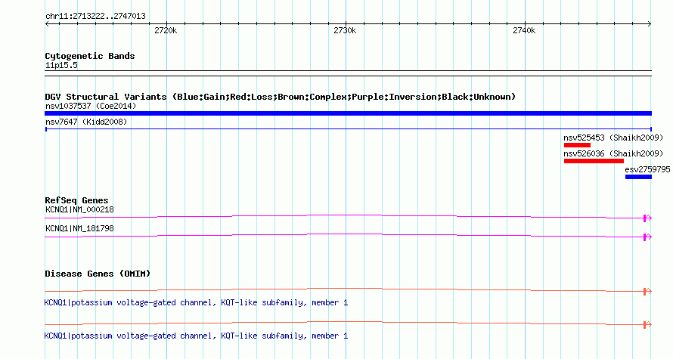The image size is (673, 359).
Task: Click the DGV Structural Variants track title
Action: (x=281, y=97)
